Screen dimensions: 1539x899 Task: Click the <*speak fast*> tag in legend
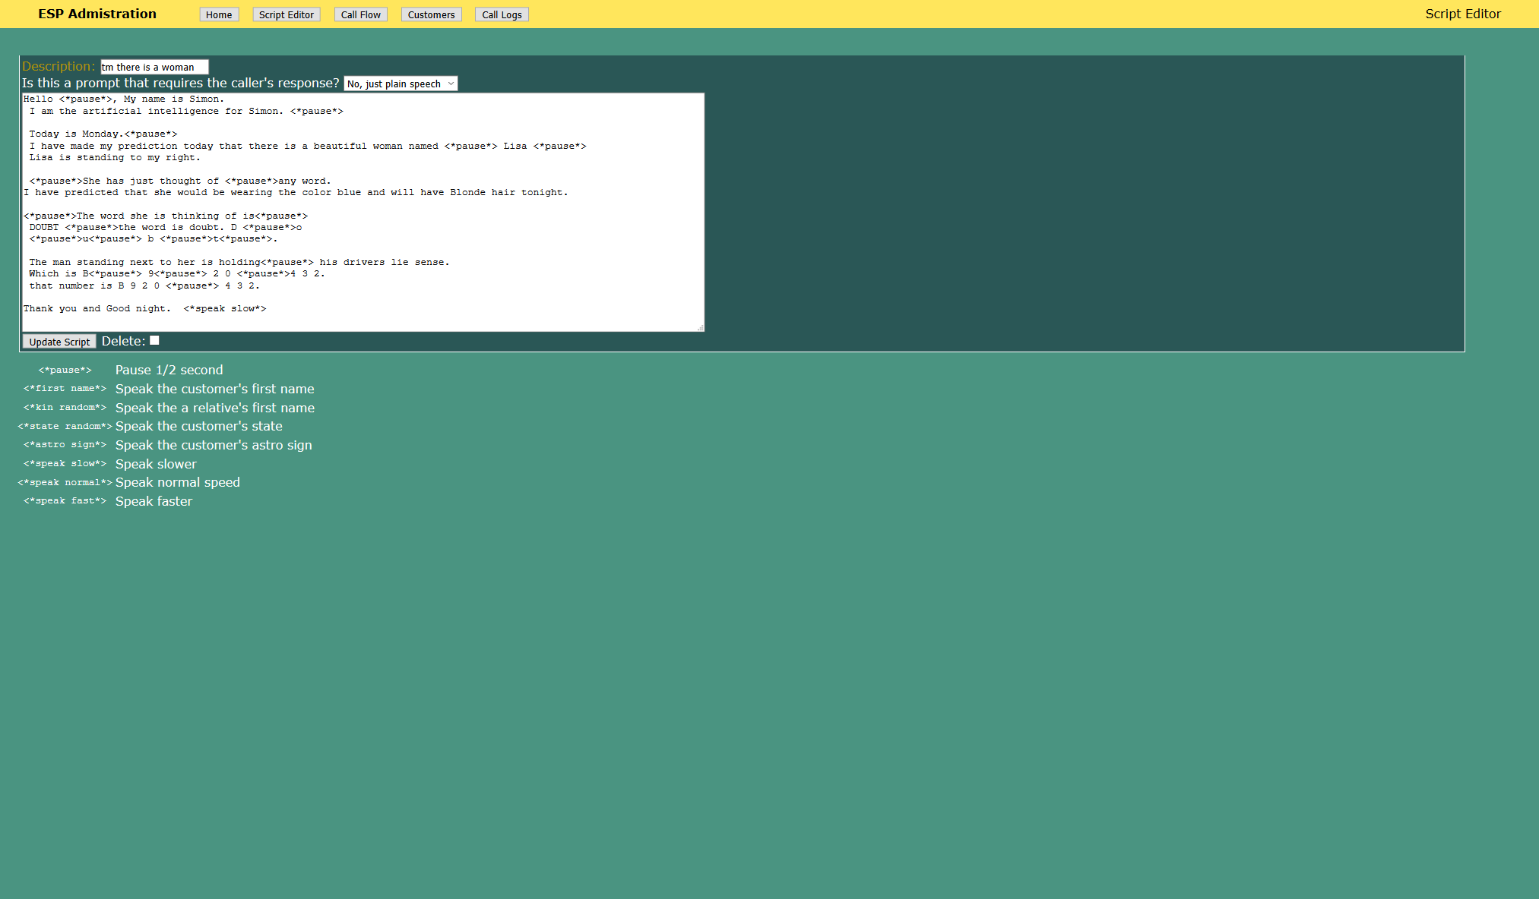pyautogui.click(x=65, y=501)
